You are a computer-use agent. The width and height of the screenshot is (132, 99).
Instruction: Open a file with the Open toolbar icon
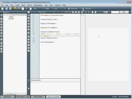(7, 9)
